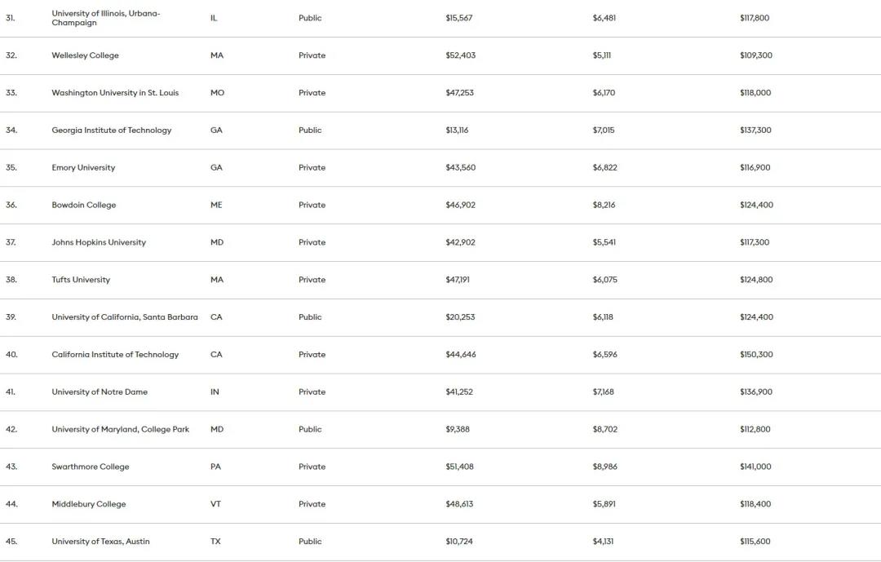Select the Wellesley College row
Screen dimensions: 881x562
tap(440, 55)
